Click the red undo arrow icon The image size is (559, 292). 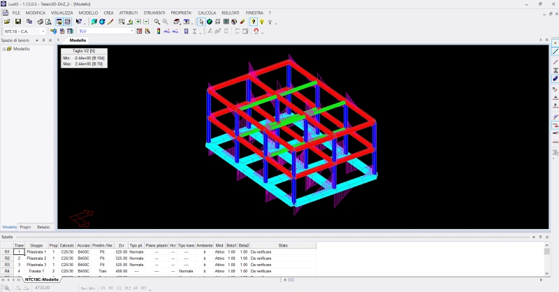pyautogui.click(x=258, y=31)
